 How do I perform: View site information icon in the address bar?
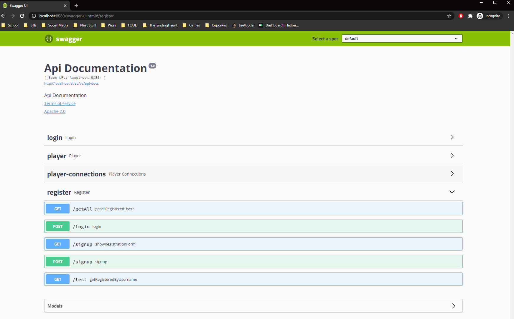coord(34,16)
